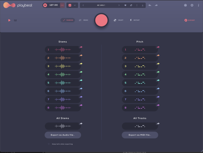Click Export as MIDI file
The image size is (203, 153).
click(x=140, y=135)
